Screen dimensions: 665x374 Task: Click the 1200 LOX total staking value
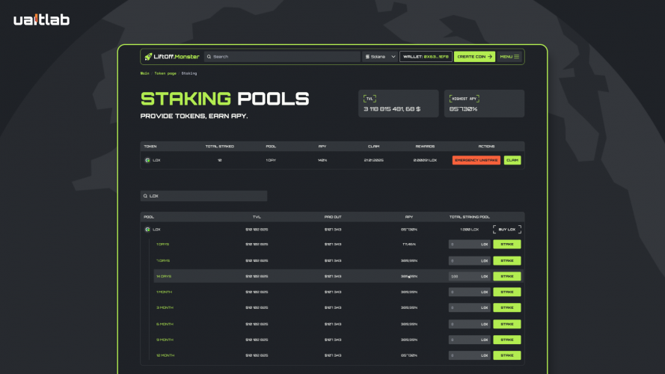tap(469, 230)
